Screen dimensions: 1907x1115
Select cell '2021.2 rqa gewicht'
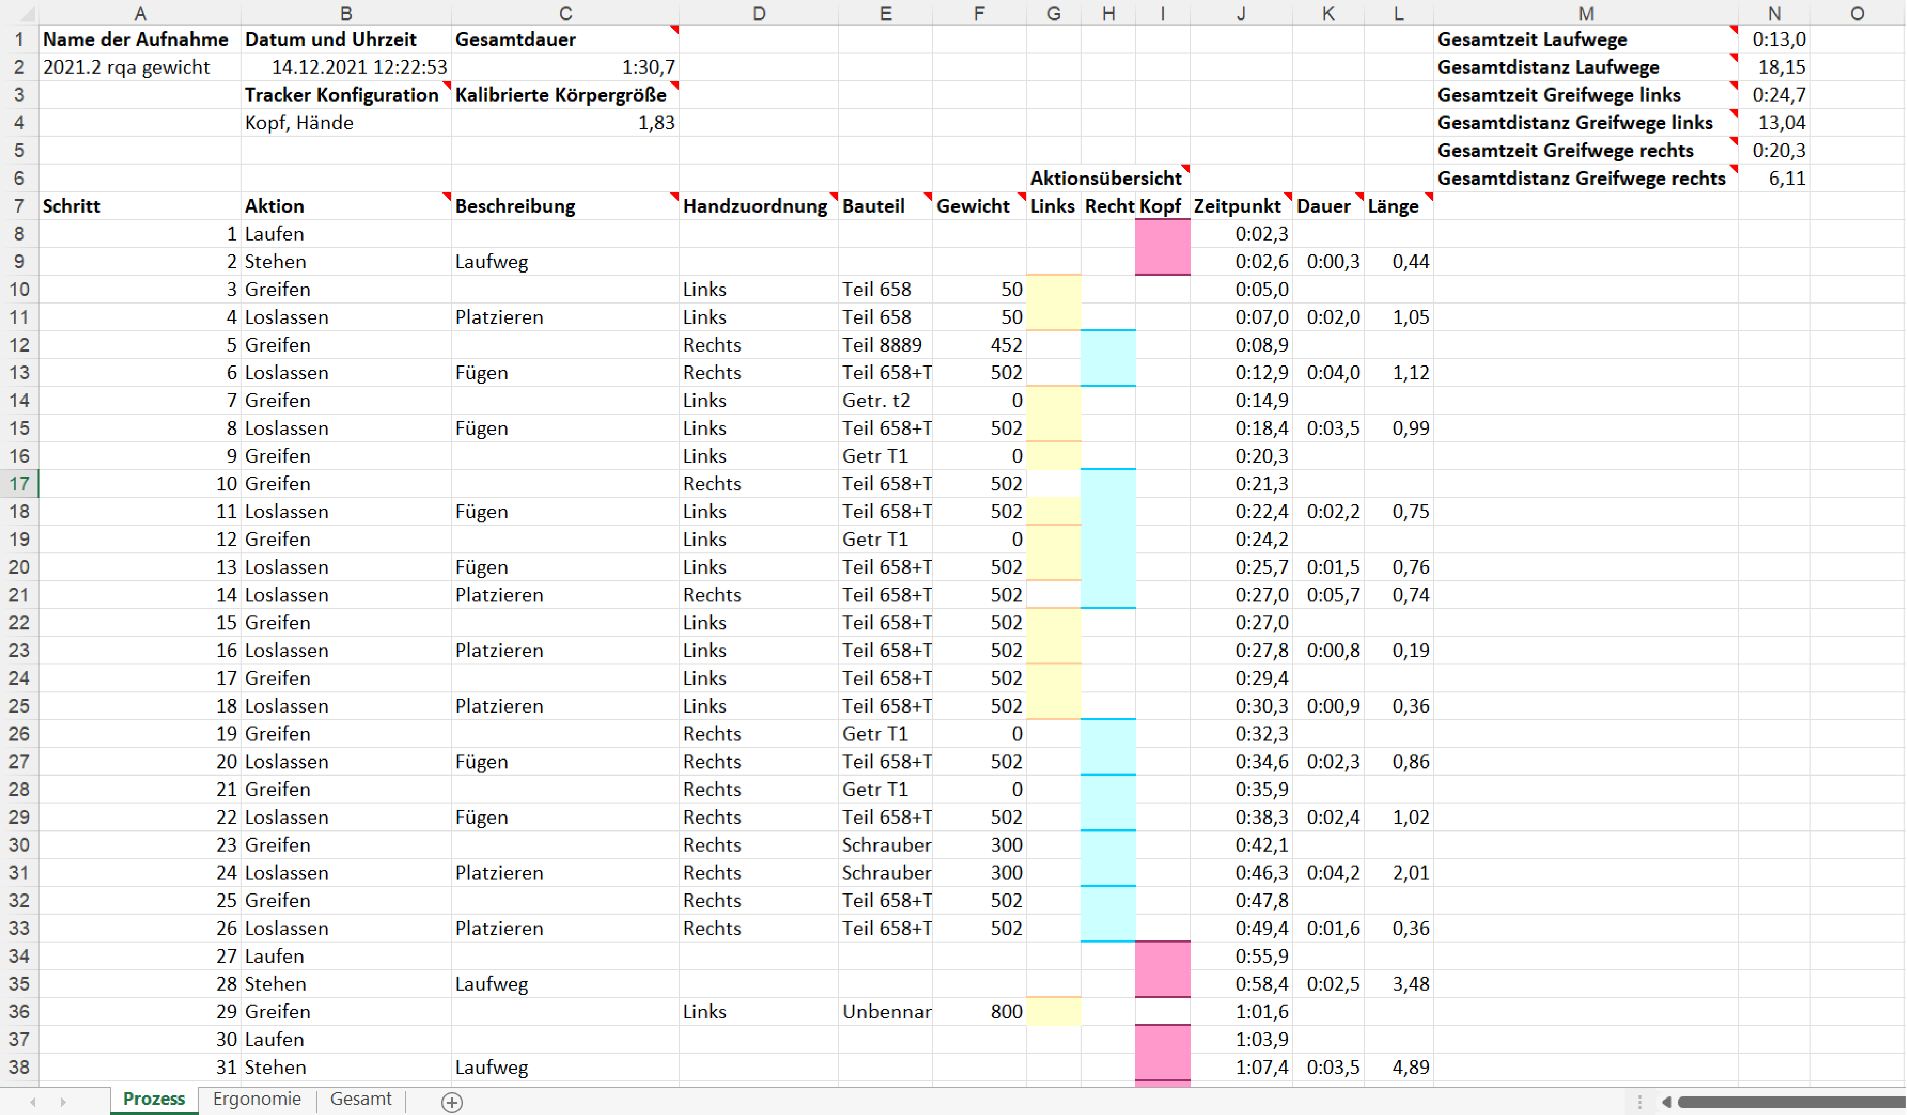140,67
